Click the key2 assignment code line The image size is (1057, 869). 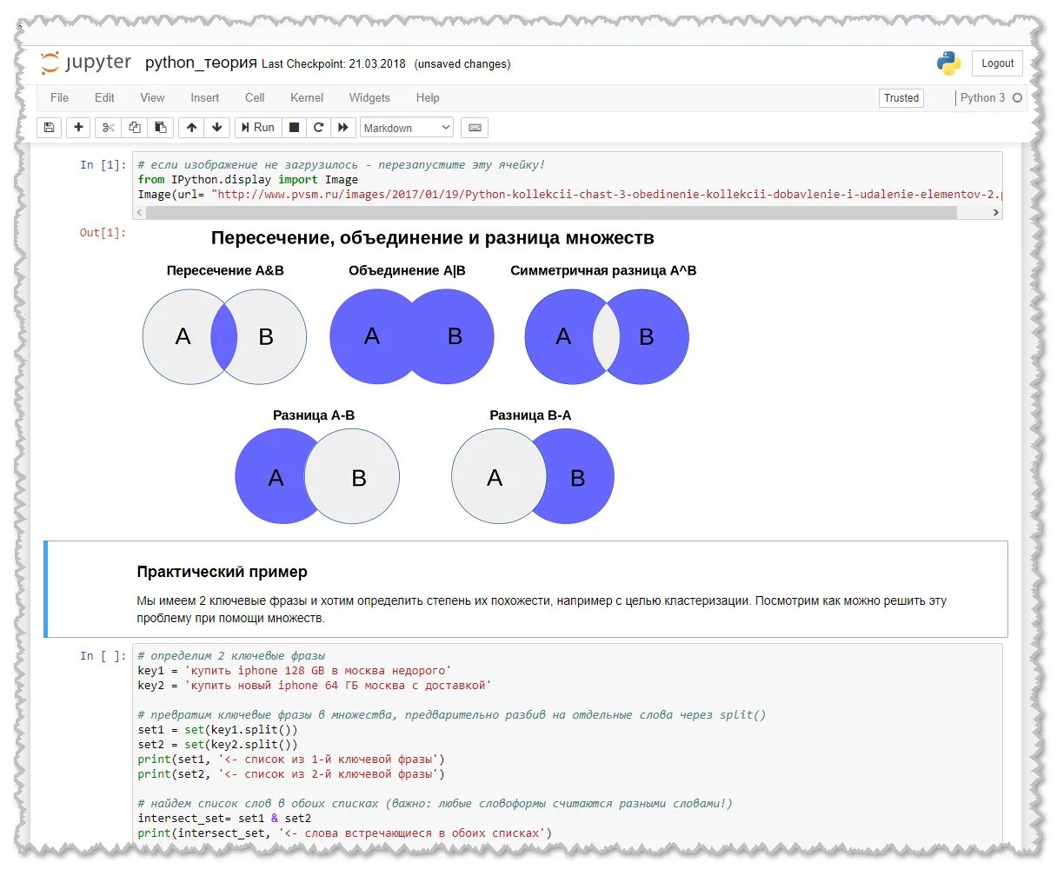(315, 686)
